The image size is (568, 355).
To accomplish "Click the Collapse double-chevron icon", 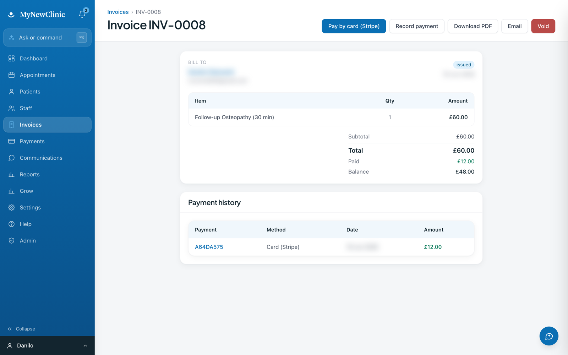I will click(x=10, y=329).
